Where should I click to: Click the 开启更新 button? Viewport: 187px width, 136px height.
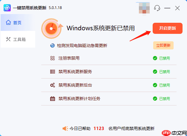167,28
